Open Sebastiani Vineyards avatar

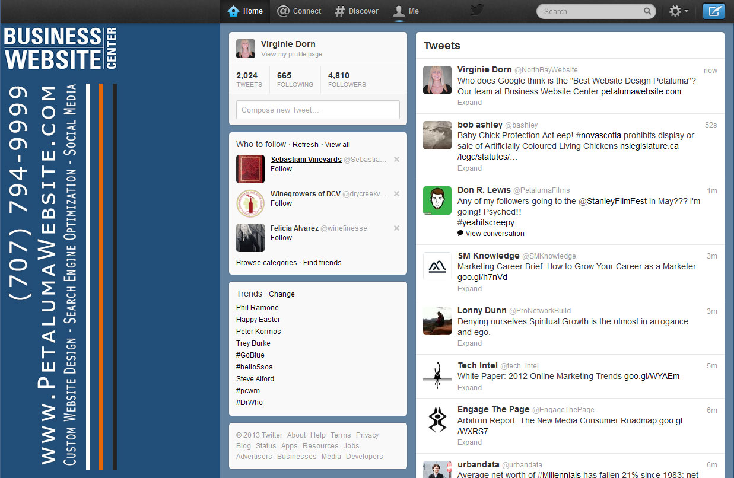(x=250, y=169)
